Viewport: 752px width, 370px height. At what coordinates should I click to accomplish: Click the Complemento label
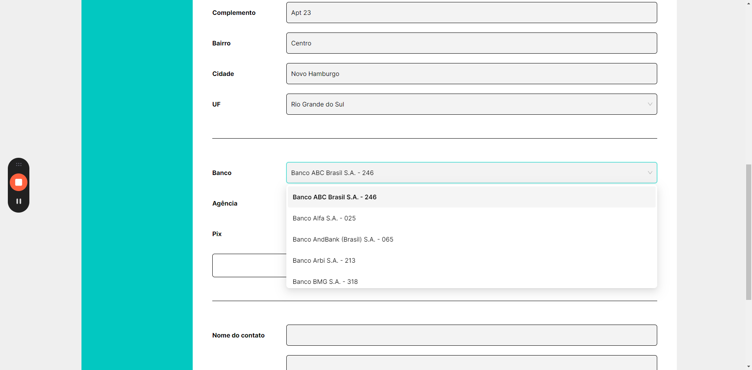(x=234, y=13)
